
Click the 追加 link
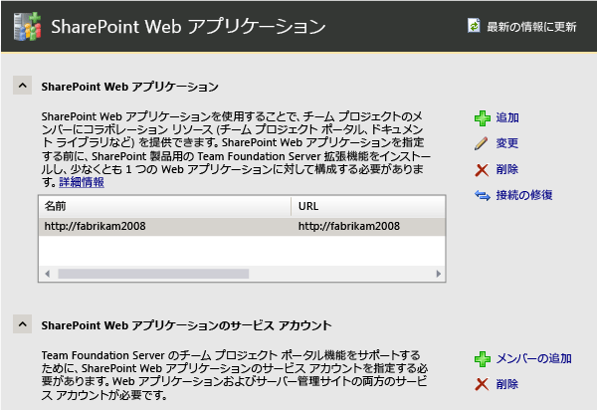[x=507, y=117]
